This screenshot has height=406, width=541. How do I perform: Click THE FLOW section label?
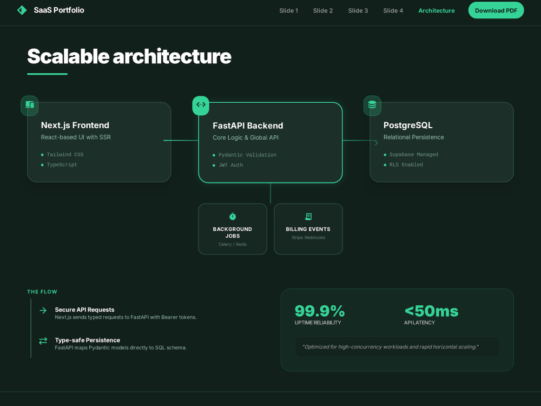(x=42, y=292)
